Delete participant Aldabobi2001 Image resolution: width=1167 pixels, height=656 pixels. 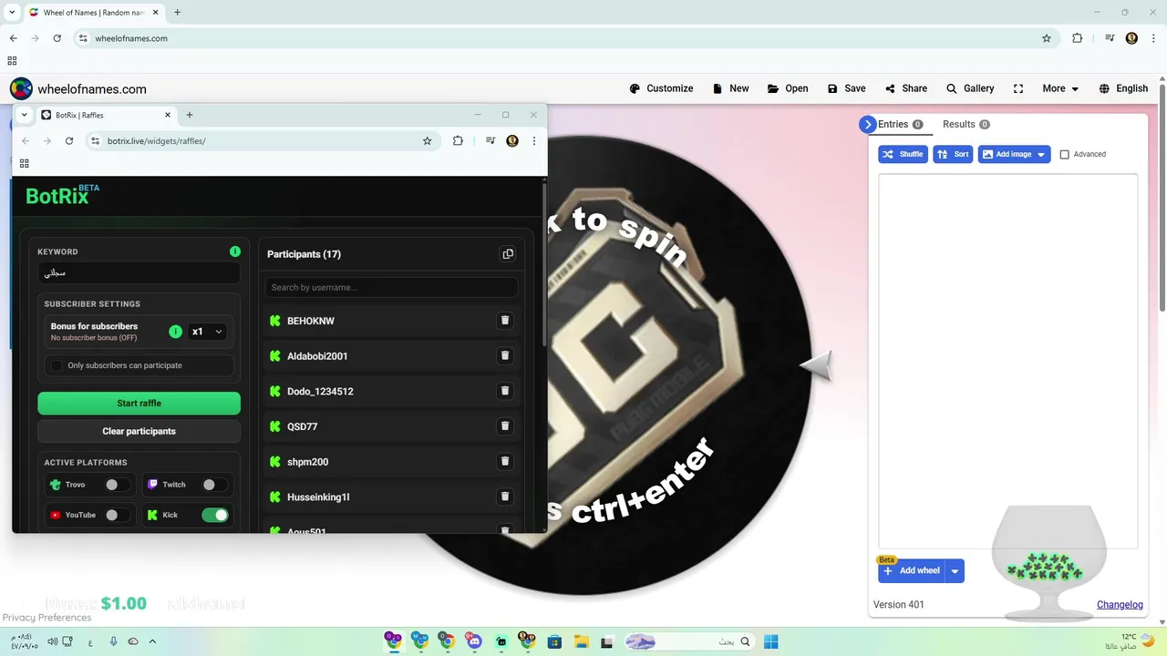(x=505, y=356)
